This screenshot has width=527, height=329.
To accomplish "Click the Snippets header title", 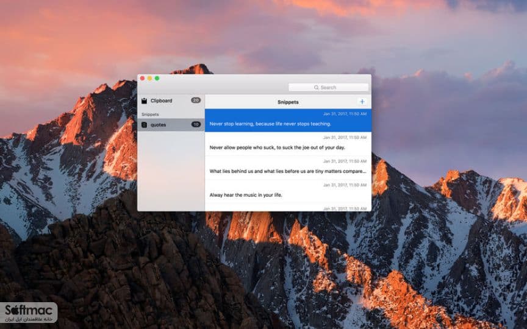I will tap(288, 102).
